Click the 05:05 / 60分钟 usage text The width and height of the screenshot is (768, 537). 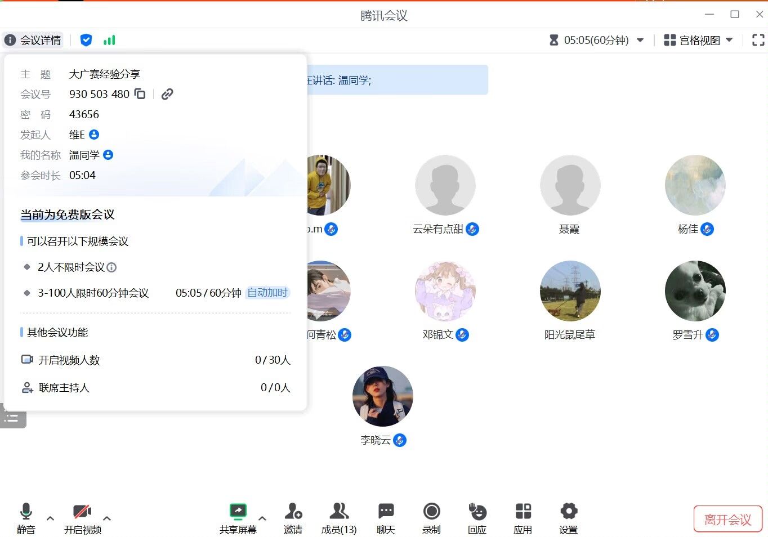coord(208,293)
